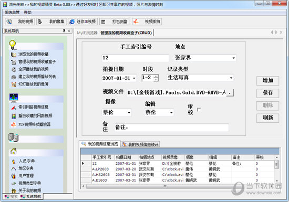
Task: Open 帮助 menu
Action: coord(28,12)
